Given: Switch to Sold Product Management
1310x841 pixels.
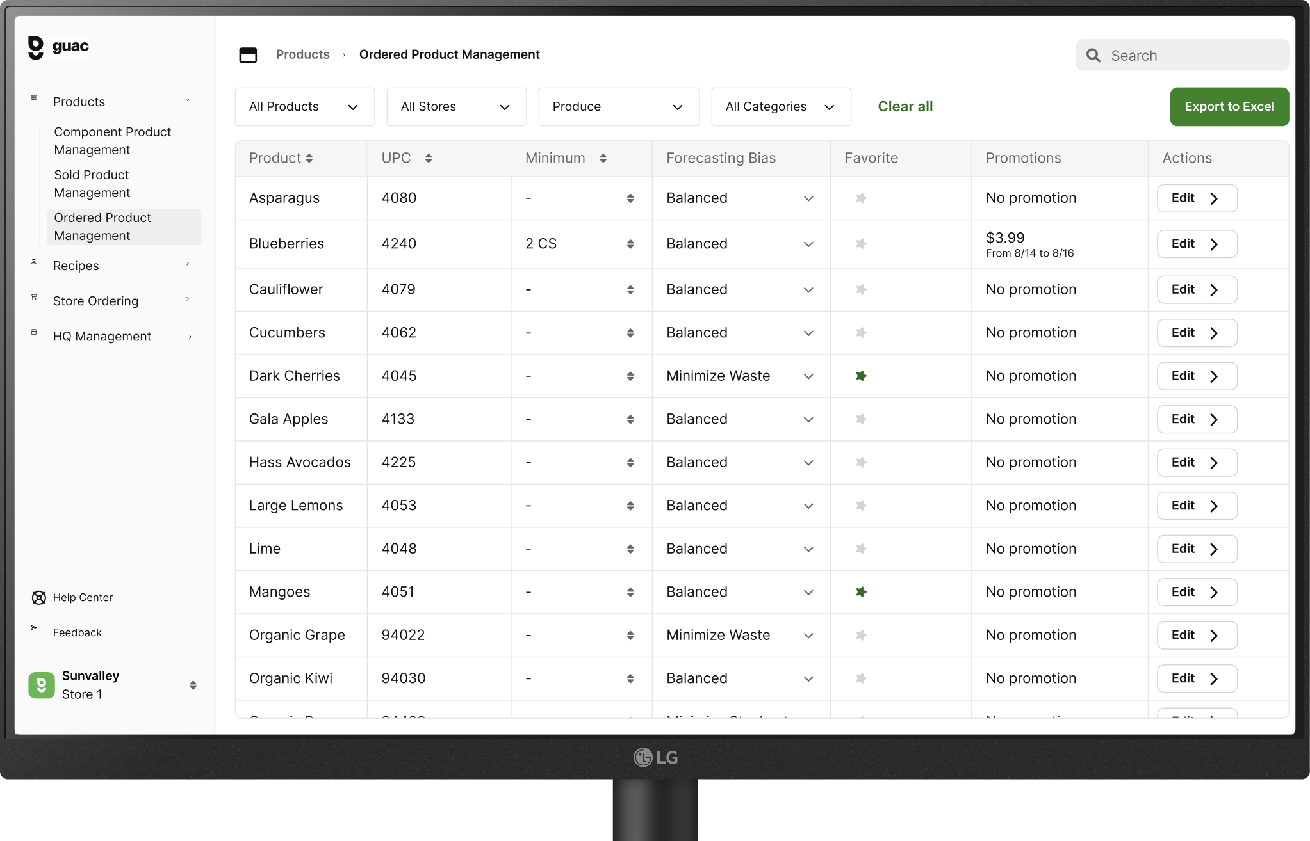Looking at the screenshot, I should point(92,184).
